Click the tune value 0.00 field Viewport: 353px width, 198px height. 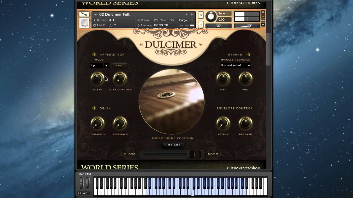[x=225, y=20]
